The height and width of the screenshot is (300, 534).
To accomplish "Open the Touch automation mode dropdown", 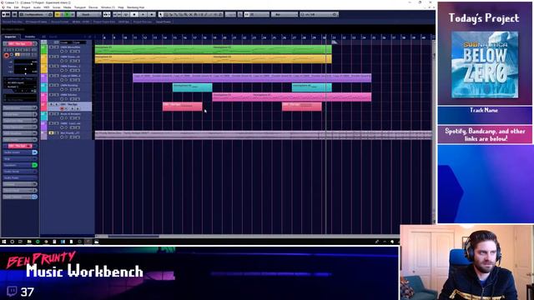I will [x=88, y=15].
